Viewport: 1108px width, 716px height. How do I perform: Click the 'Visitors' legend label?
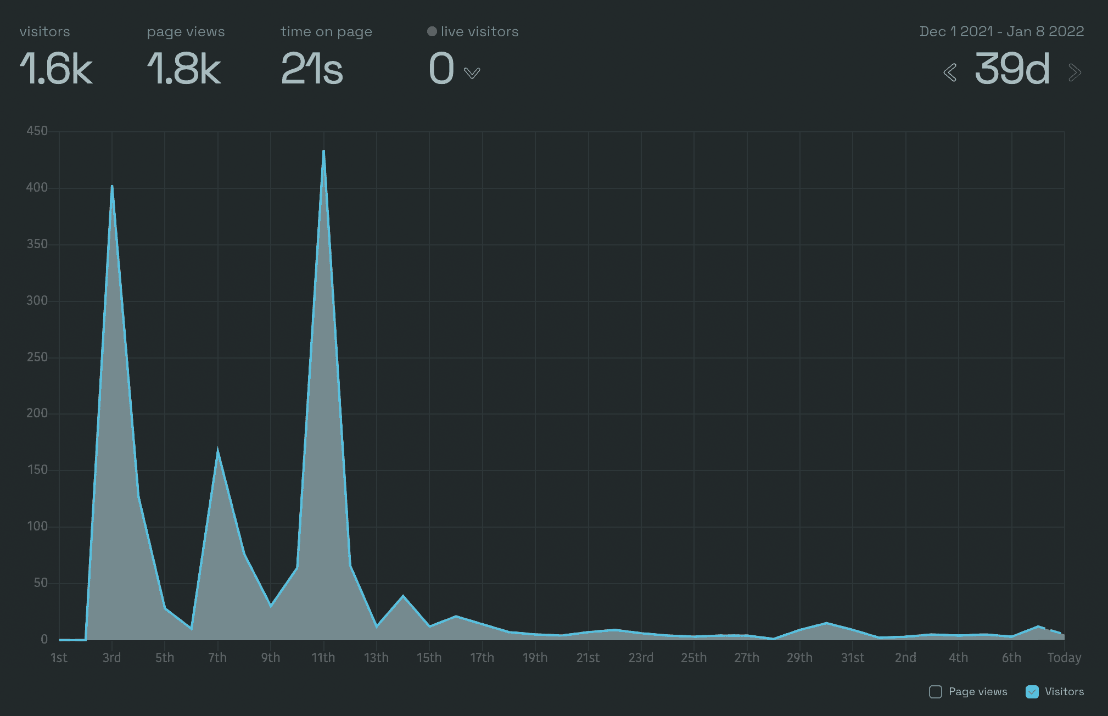tap(1064, 692)
